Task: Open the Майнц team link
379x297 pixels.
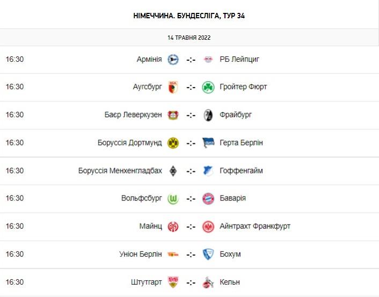Action: (150, 227)
